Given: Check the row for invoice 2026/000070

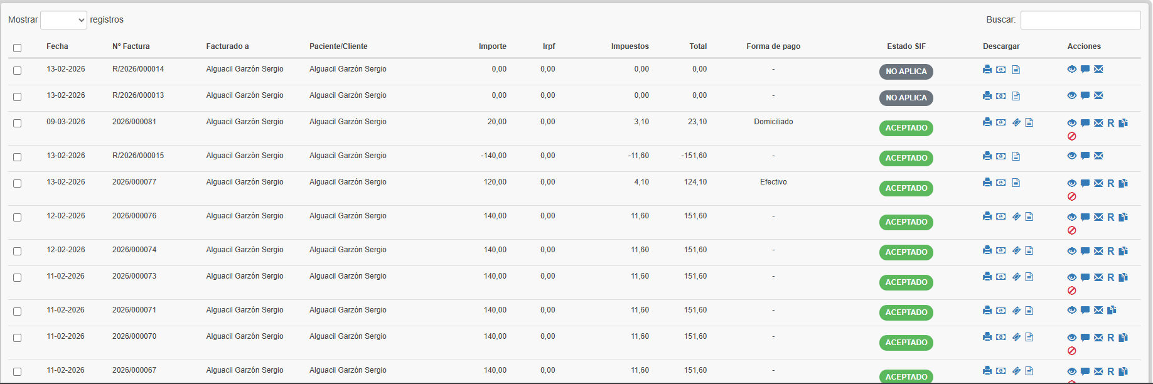Looking at the screenshot, I should [17, 338].
